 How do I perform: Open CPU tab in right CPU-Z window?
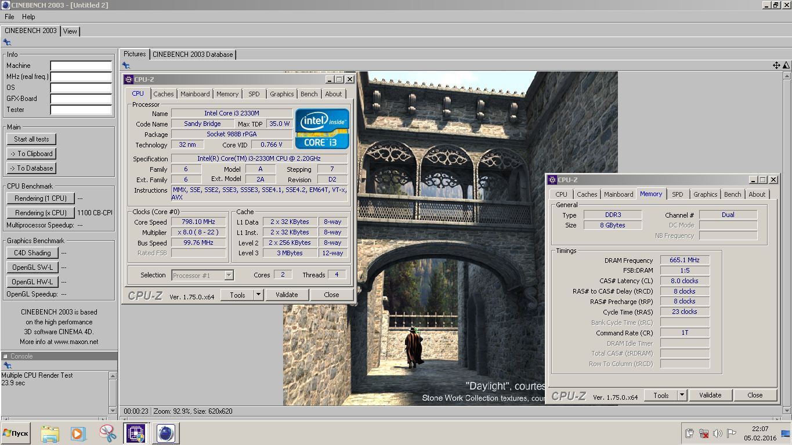pos(562,194)
